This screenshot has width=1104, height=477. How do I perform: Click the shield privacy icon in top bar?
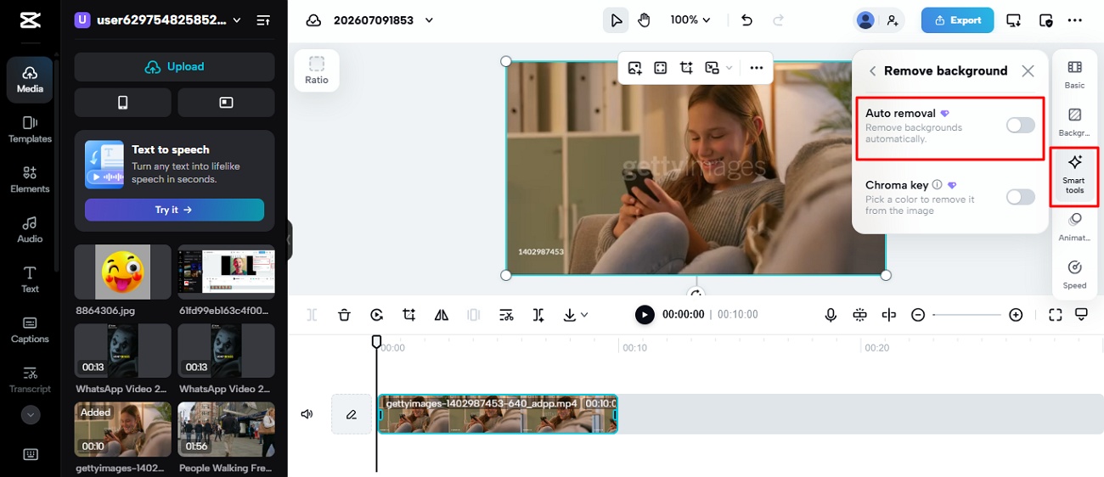tap(1045, 20)
